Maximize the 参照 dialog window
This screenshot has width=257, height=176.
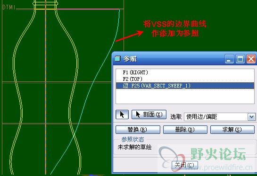(240, 59)
